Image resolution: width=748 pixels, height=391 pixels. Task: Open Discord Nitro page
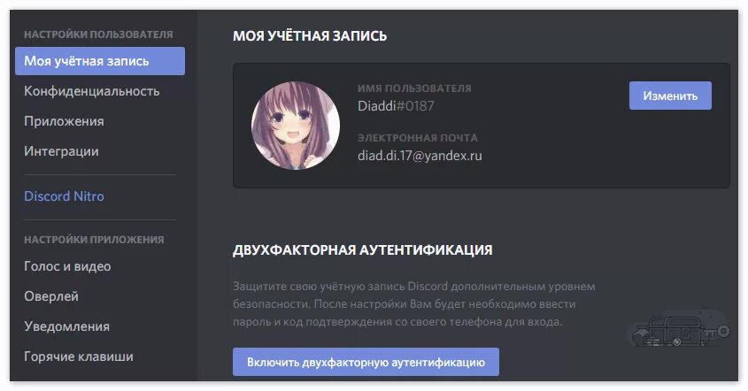tap(64, 196)
